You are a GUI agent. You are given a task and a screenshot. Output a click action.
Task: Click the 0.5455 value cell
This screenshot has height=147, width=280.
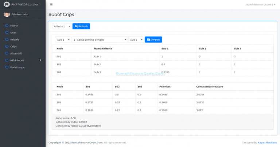tap(89, 95)
